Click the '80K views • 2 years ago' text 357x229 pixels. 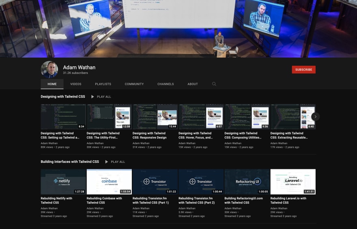pyautogui.click(x=55, y=147)
